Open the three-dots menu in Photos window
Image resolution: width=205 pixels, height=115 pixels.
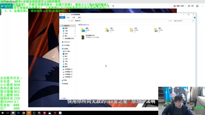click(202, 6)
